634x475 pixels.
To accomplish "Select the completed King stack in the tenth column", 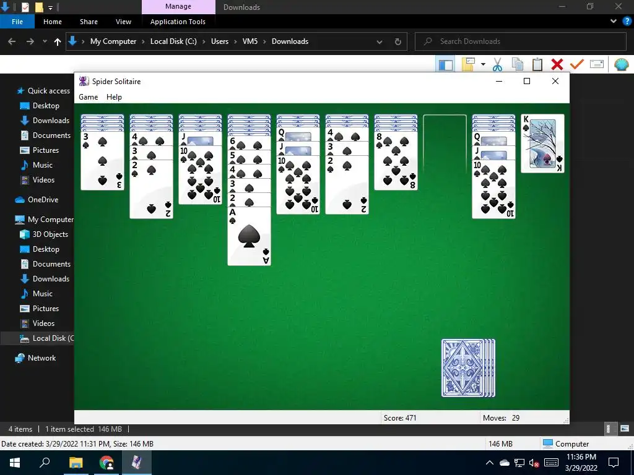I will (x=542, y=143).
